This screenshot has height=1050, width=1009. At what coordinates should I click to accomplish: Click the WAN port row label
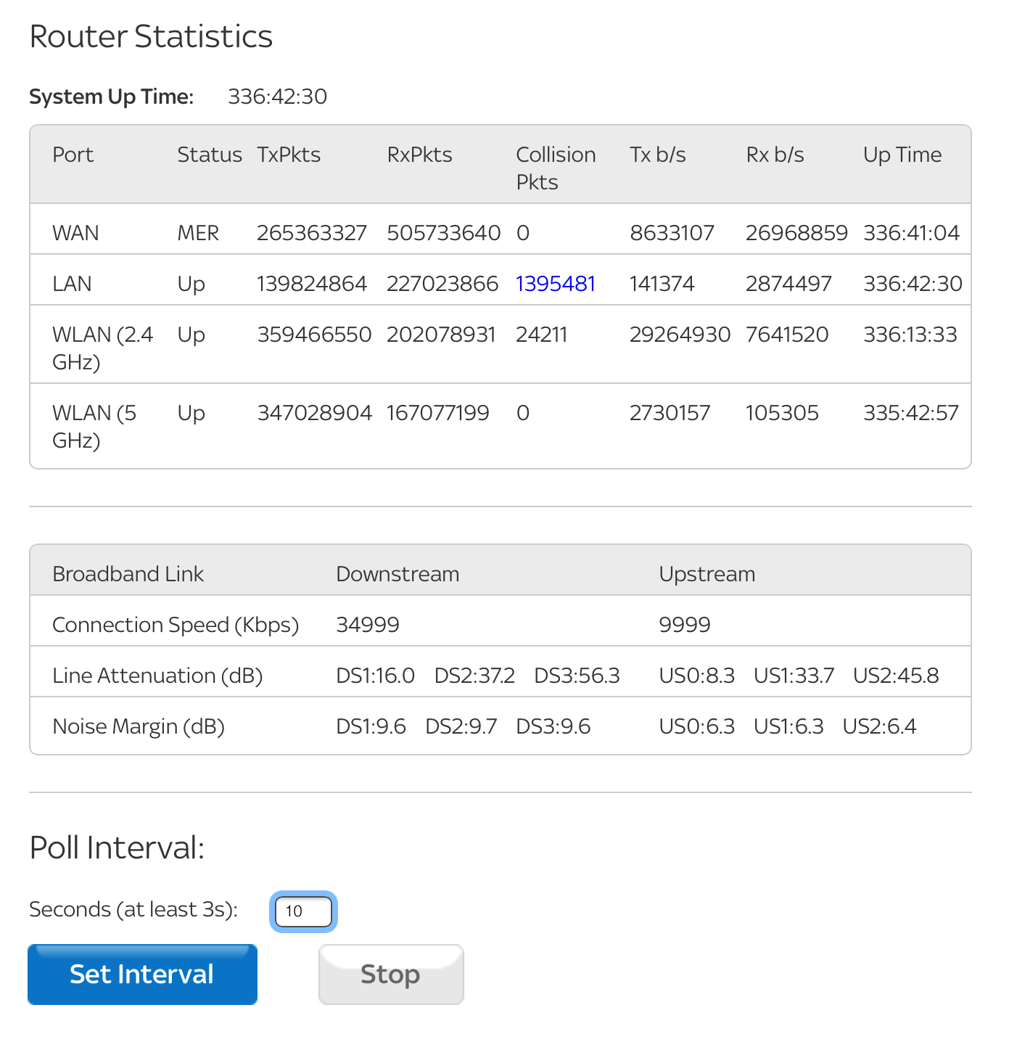pyautogui.click(x=75, y=233)
